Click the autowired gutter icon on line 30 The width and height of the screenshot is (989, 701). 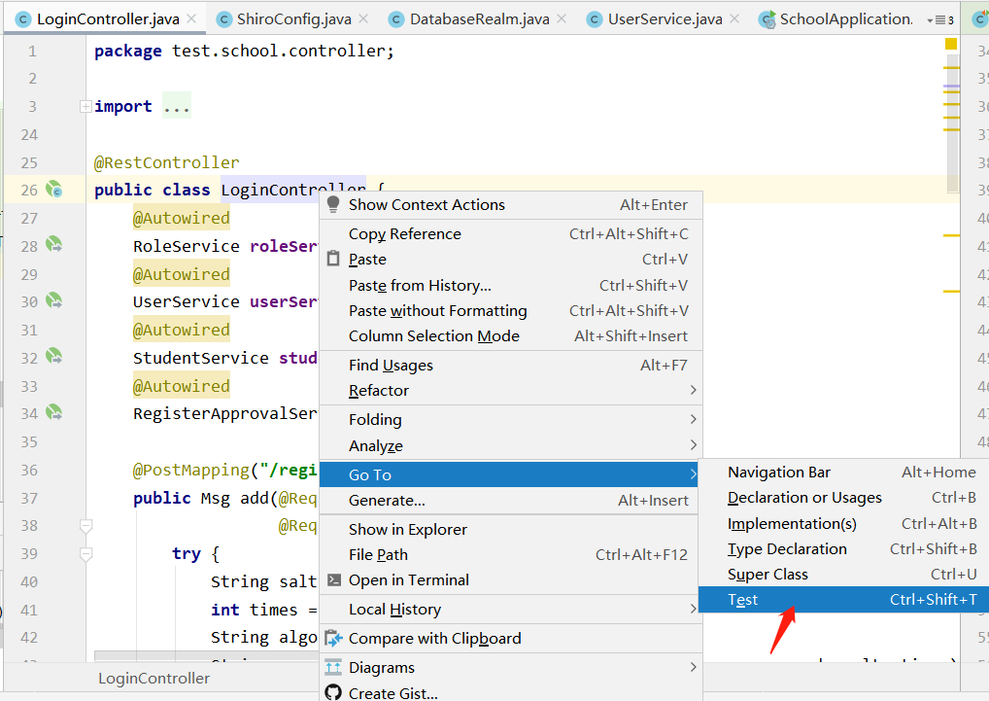point(54,300)
